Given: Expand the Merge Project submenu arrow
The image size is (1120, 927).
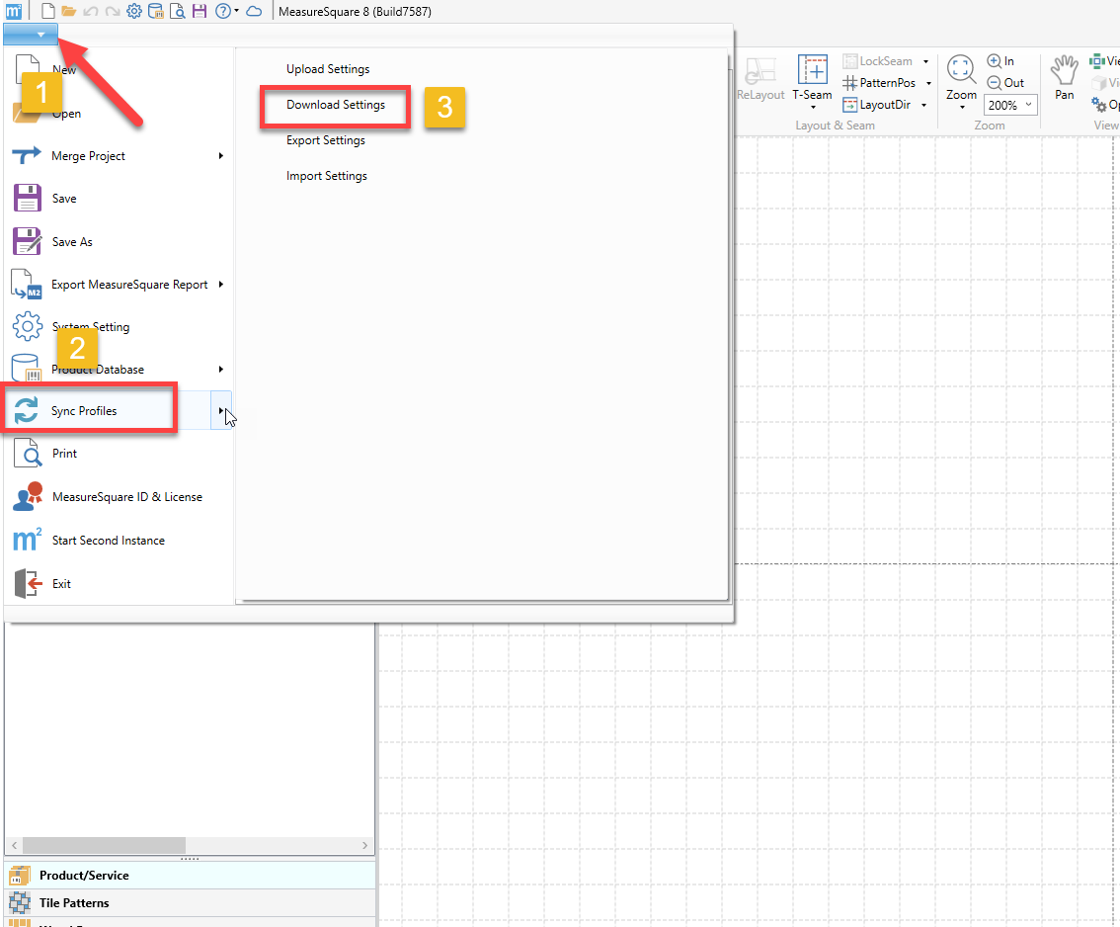Looking at the screenshot, I should (220, 156).
